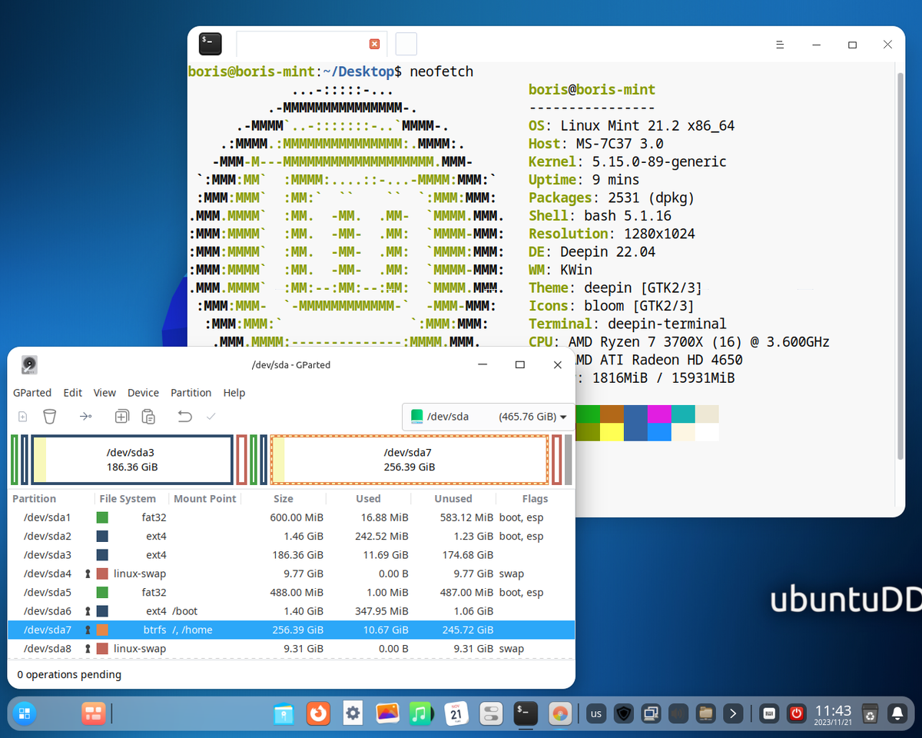Open the Partition menu in GParted
This screenshot has height=738, width=922.
(x=191, y=393)
